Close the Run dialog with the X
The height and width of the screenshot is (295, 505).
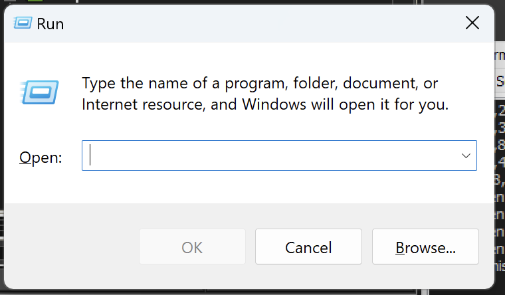pyautogui.click(x=472, y=23)
